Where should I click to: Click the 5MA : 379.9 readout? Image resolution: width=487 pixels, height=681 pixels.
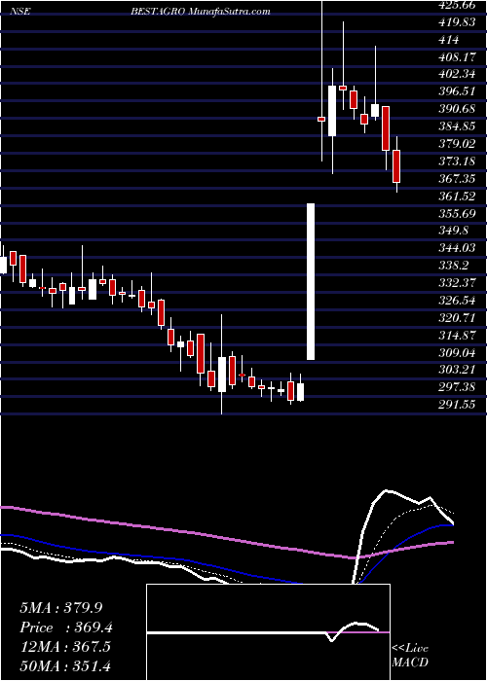tap(61, 607)
